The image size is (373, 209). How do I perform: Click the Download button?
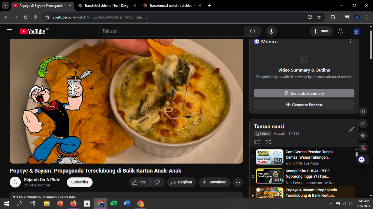[215, 182]
